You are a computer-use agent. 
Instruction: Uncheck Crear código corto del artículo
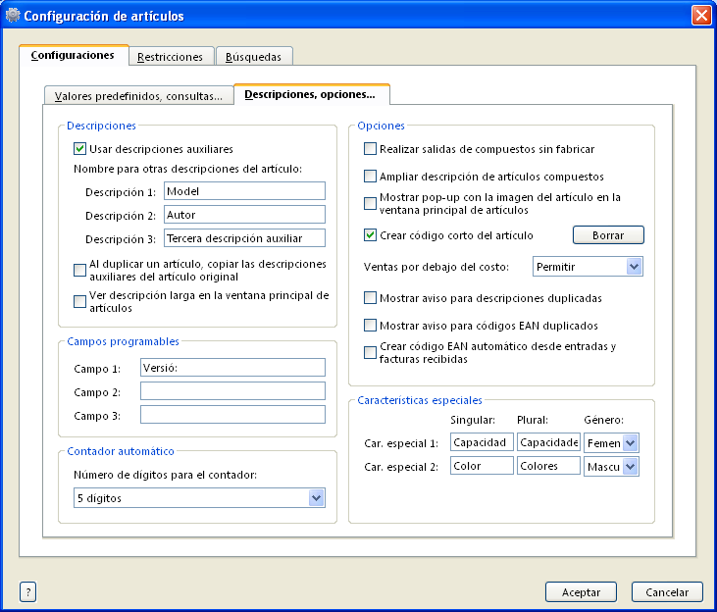(370, 235)
